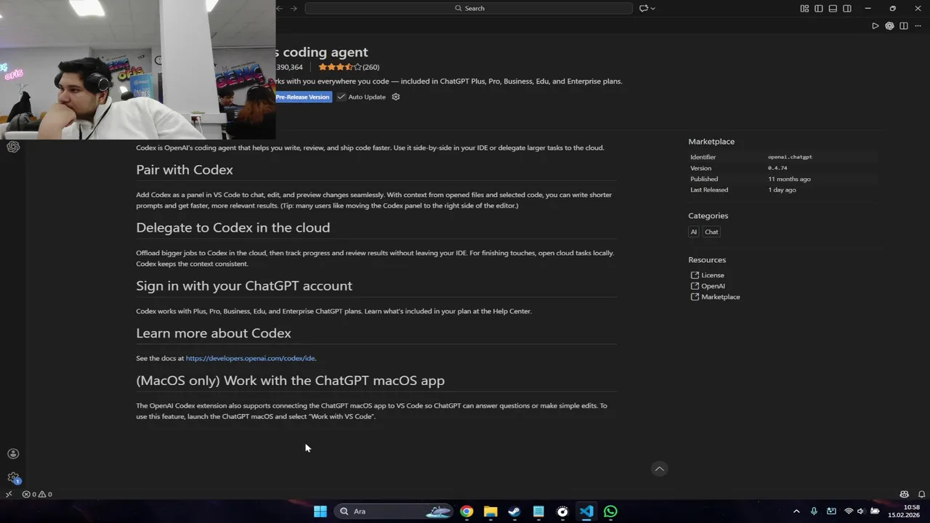Toggle secondary side bar layout icon

847,8
